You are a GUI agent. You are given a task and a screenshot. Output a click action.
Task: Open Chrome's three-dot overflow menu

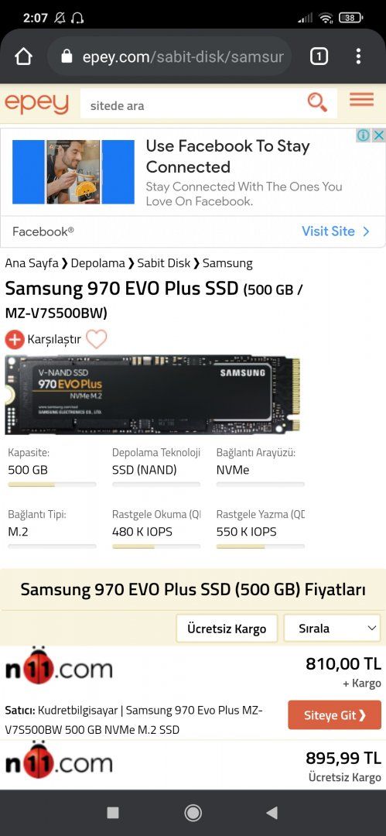tap(358, 56)
